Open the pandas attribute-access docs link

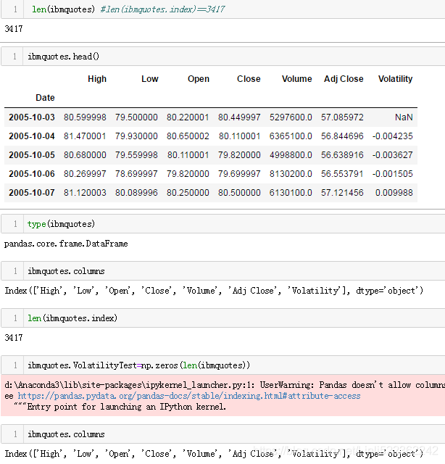188,396
